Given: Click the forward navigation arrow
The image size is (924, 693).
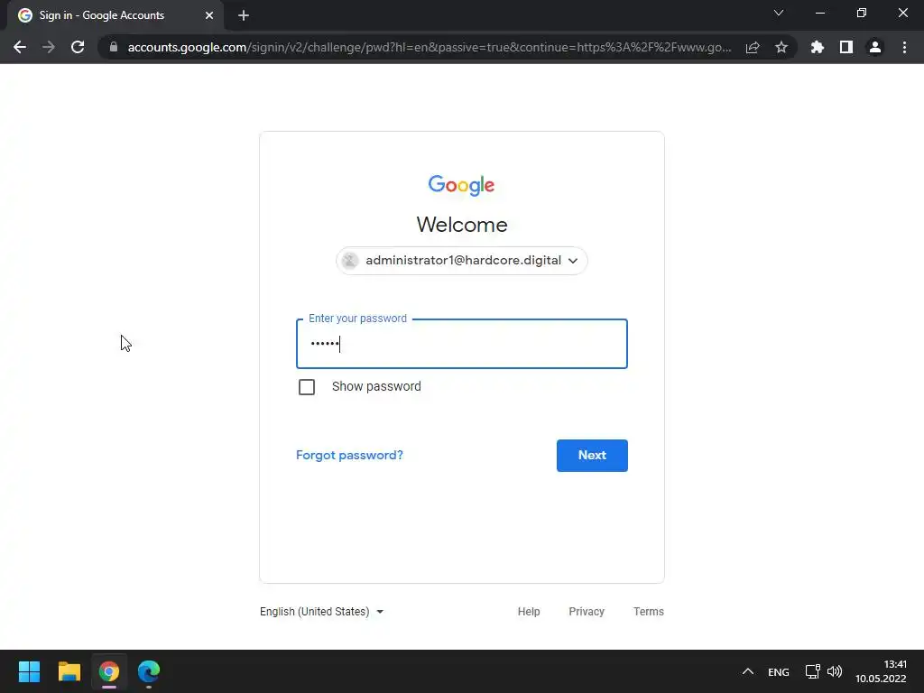Looking at the screenshot, I should [x=49, y=47].
